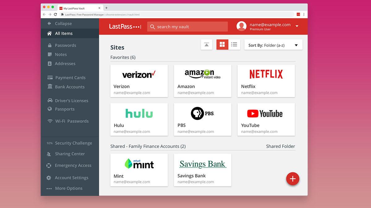Select the Passwords lock icon in sidebar
371x208 pixels.
pos(49,45)
